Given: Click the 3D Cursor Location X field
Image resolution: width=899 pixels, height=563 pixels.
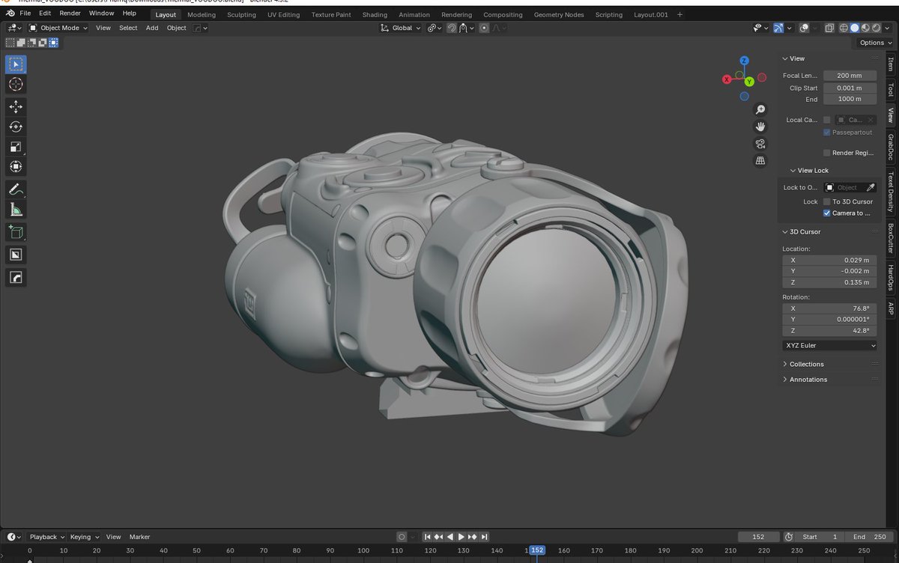Looking at the screenshot, I should coord(829,260).
